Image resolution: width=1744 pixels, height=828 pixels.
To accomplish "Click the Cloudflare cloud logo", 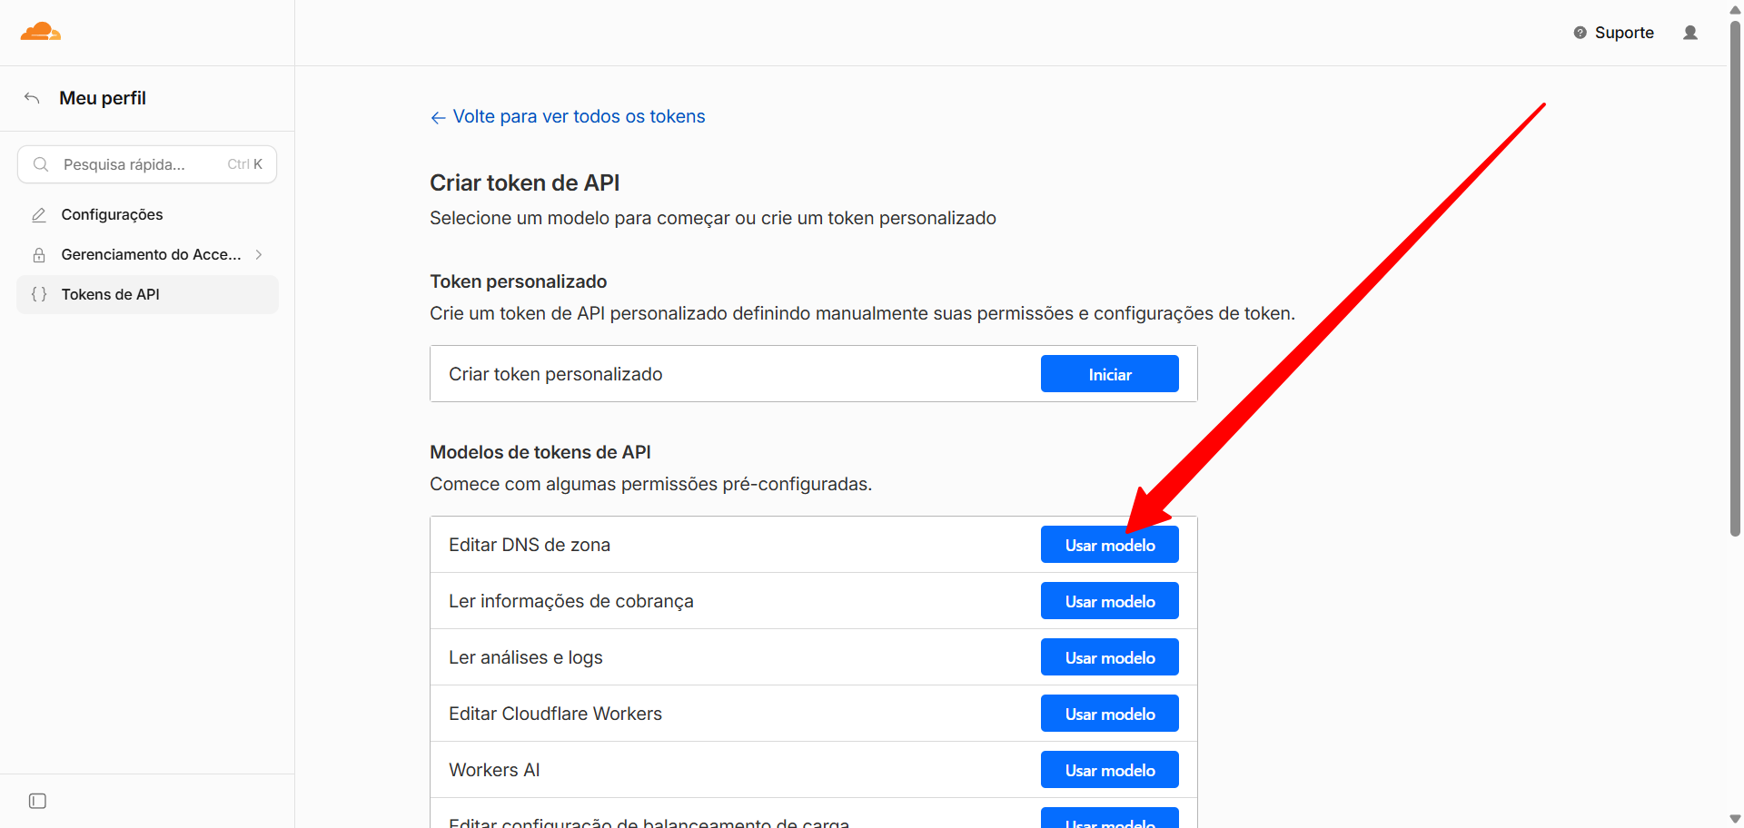I will pyautogui.click(x=41, y=32).
